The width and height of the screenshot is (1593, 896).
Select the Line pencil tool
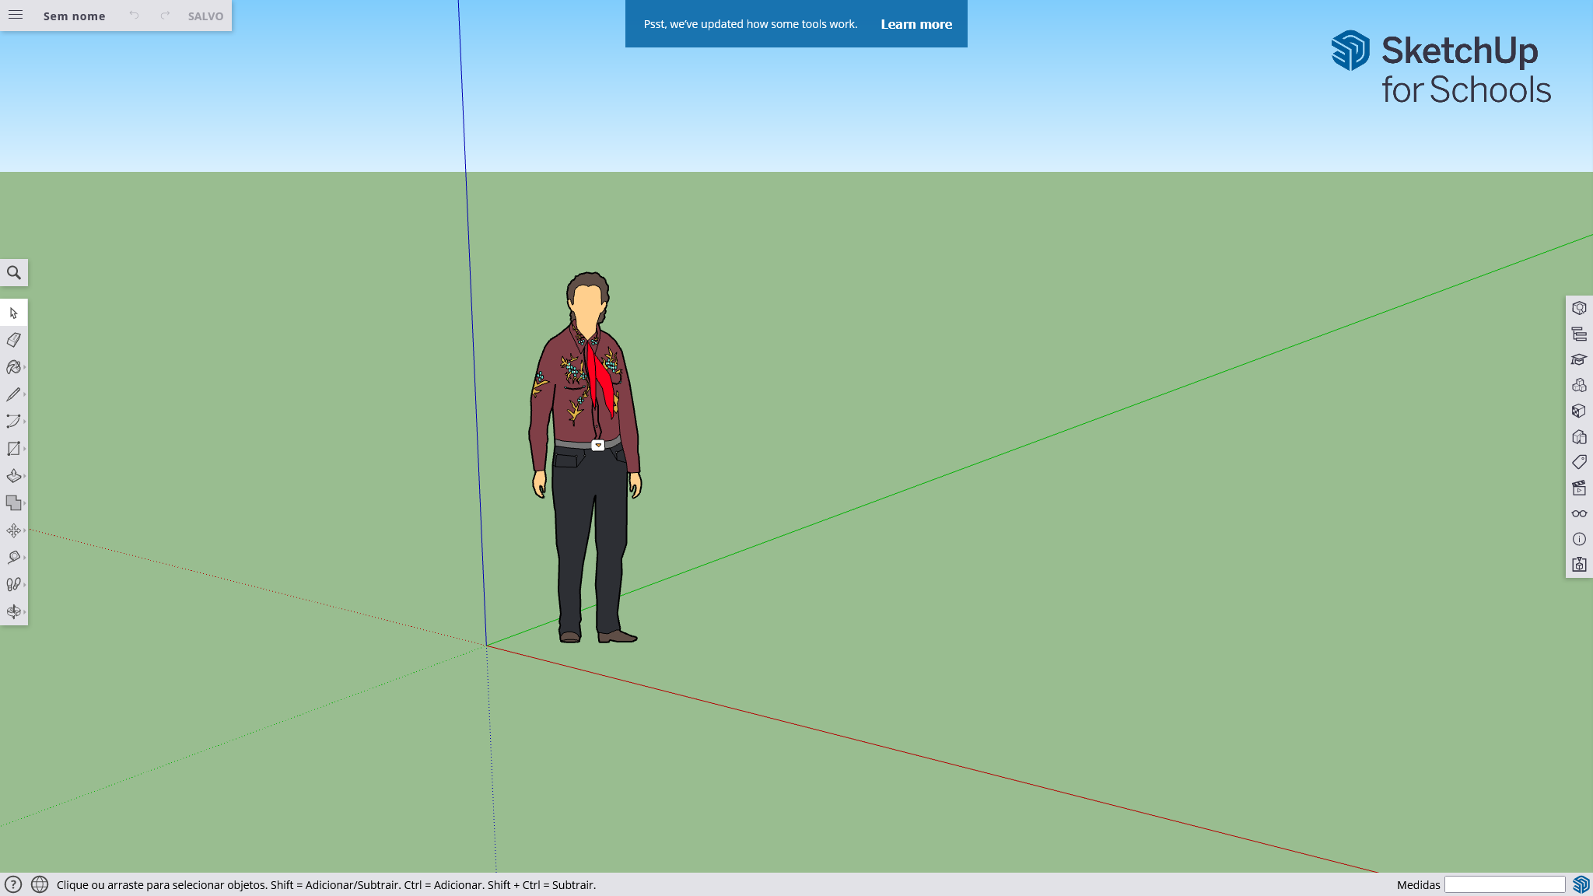(x=13, y=394)
